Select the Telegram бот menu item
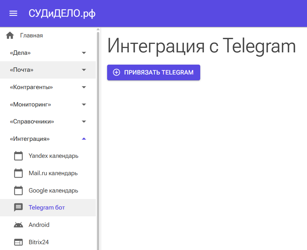This screenshot has width=307, height=250. (47, 207)
